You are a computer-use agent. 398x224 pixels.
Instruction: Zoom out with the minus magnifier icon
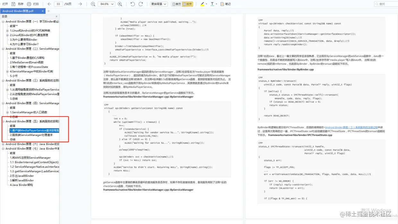(x=93, y=4)
